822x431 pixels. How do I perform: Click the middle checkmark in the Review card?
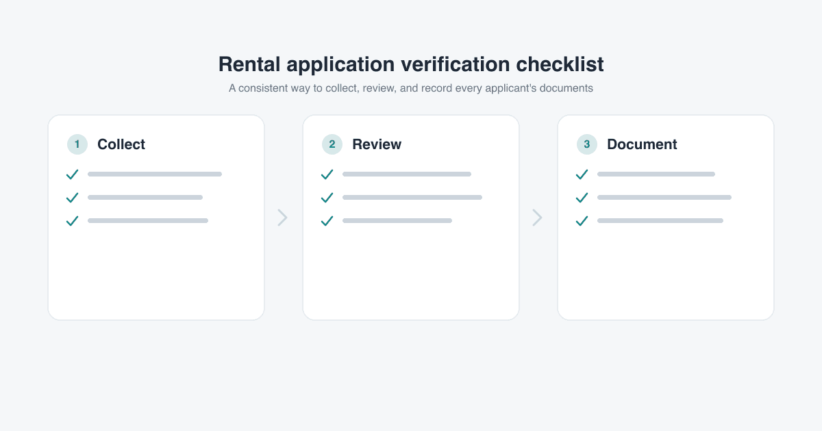tap(327, 198)
